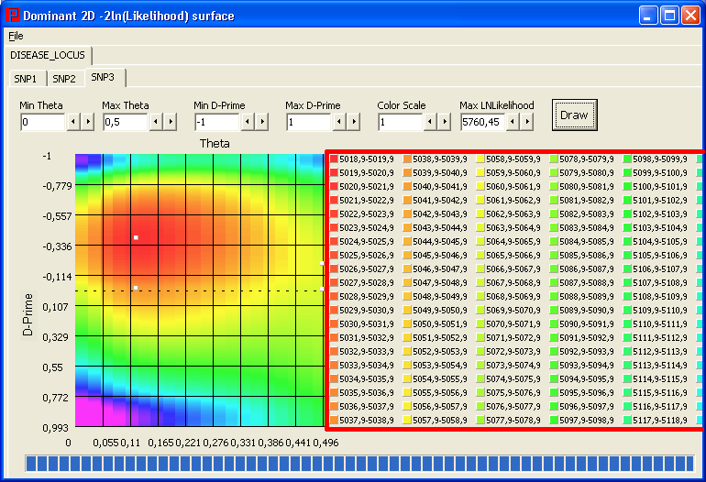
Task: Open the File menu
Action: point(16,36)
